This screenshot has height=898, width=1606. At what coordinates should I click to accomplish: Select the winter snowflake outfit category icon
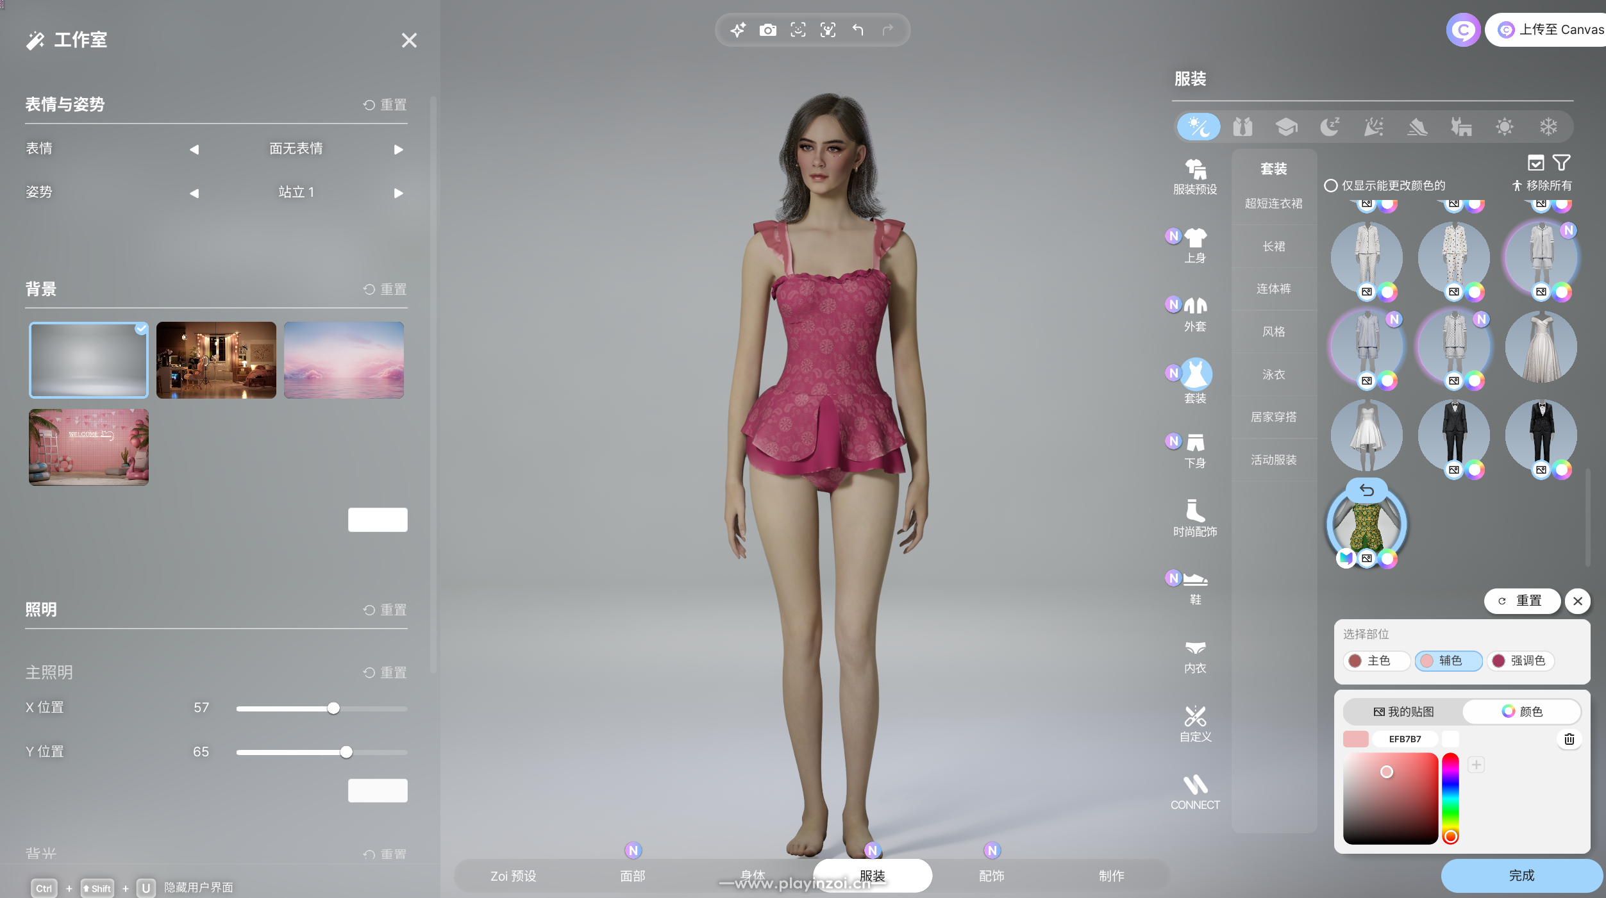click(1548, 127)
